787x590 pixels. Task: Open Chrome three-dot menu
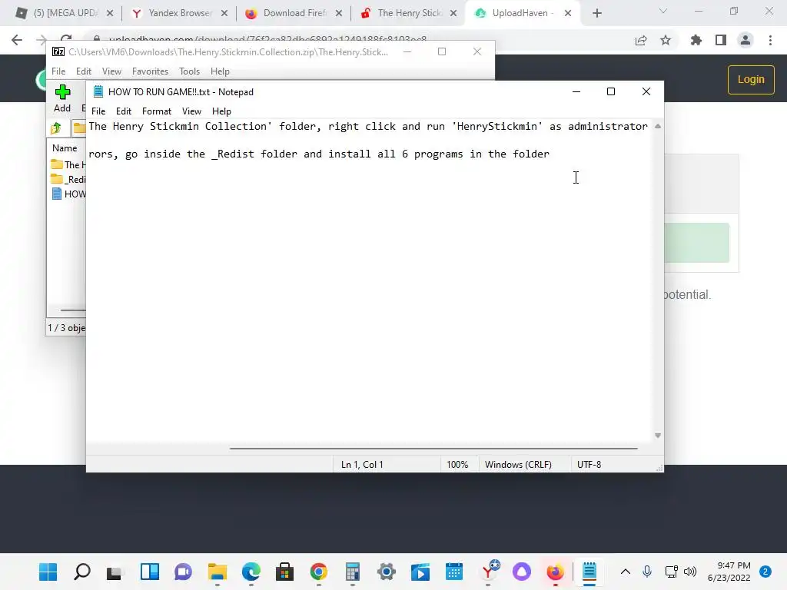coord(770,40)
